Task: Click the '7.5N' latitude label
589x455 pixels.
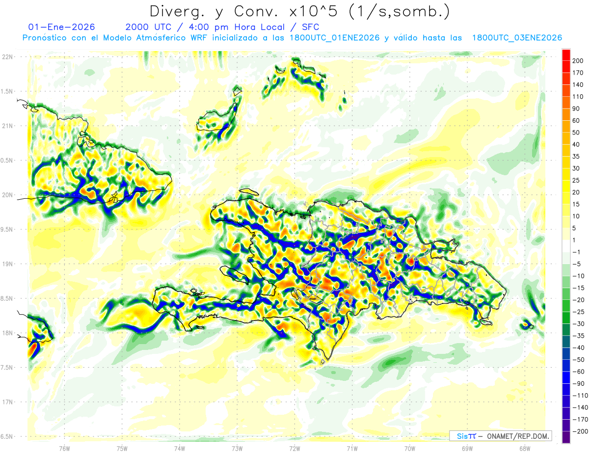Action: pyautogui.click(x=7, y=368)
